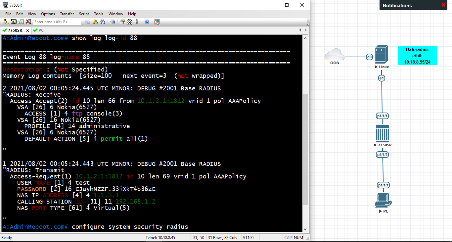Open the Transfer menu
The height and width of the screenshot is (242, 452).
point(67,14)
